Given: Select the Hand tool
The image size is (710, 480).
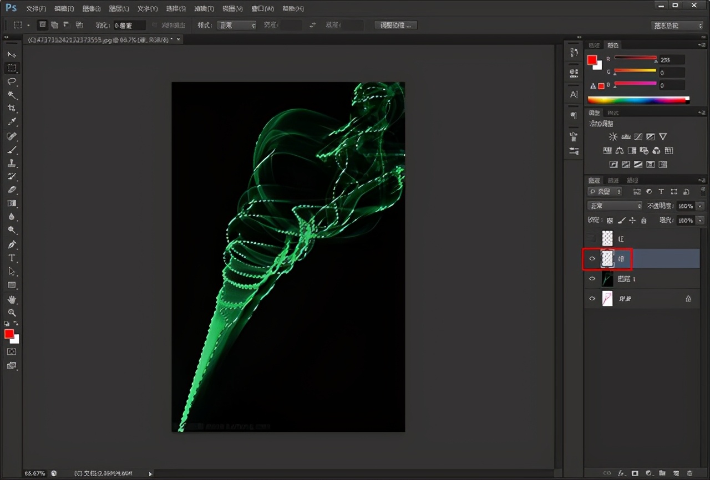Looking at the screenshot, I should coord(12,299).
